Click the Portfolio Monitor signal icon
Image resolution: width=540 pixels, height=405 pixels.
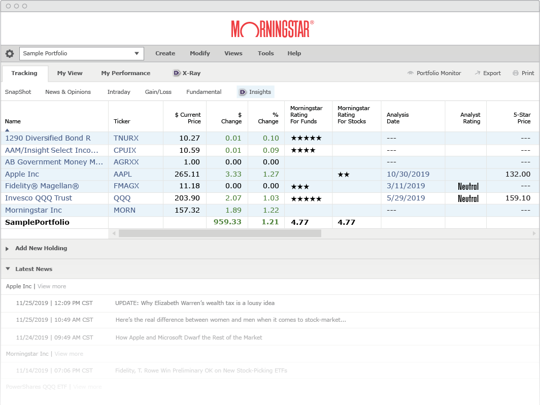411,73
